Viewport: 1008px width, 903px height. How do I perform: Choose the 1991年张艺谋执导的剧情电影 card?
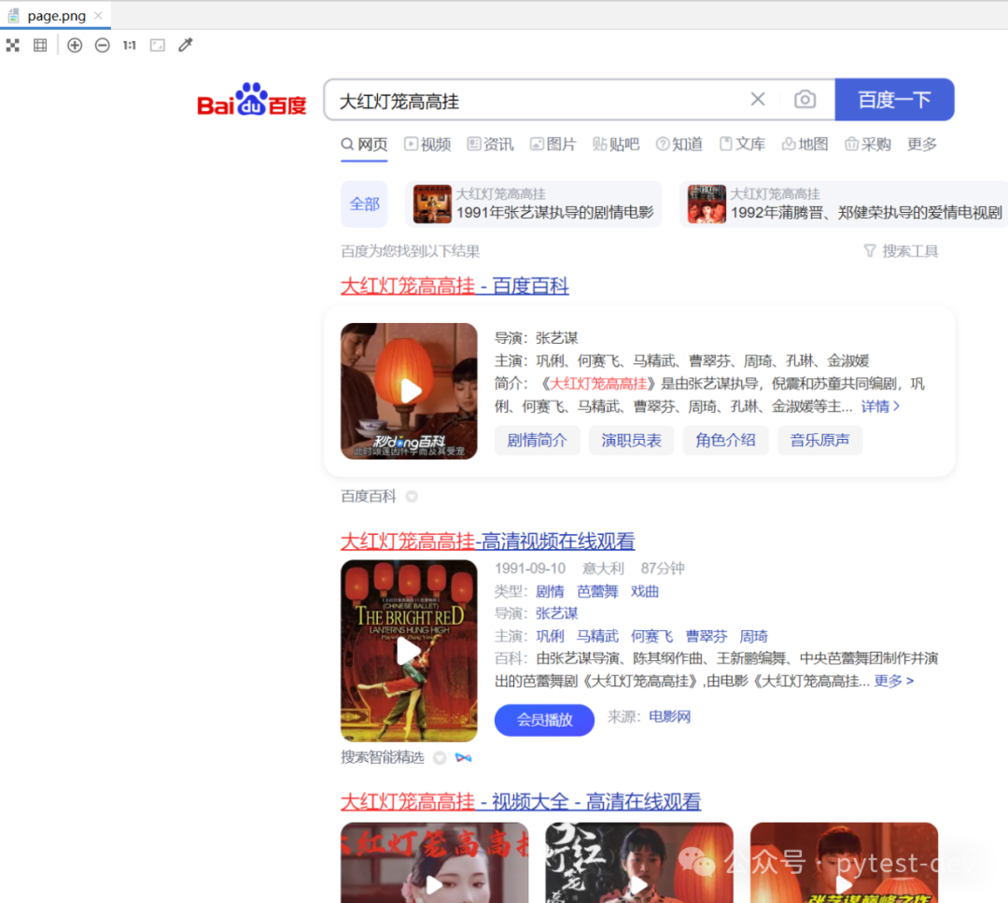tap(534, 204)
